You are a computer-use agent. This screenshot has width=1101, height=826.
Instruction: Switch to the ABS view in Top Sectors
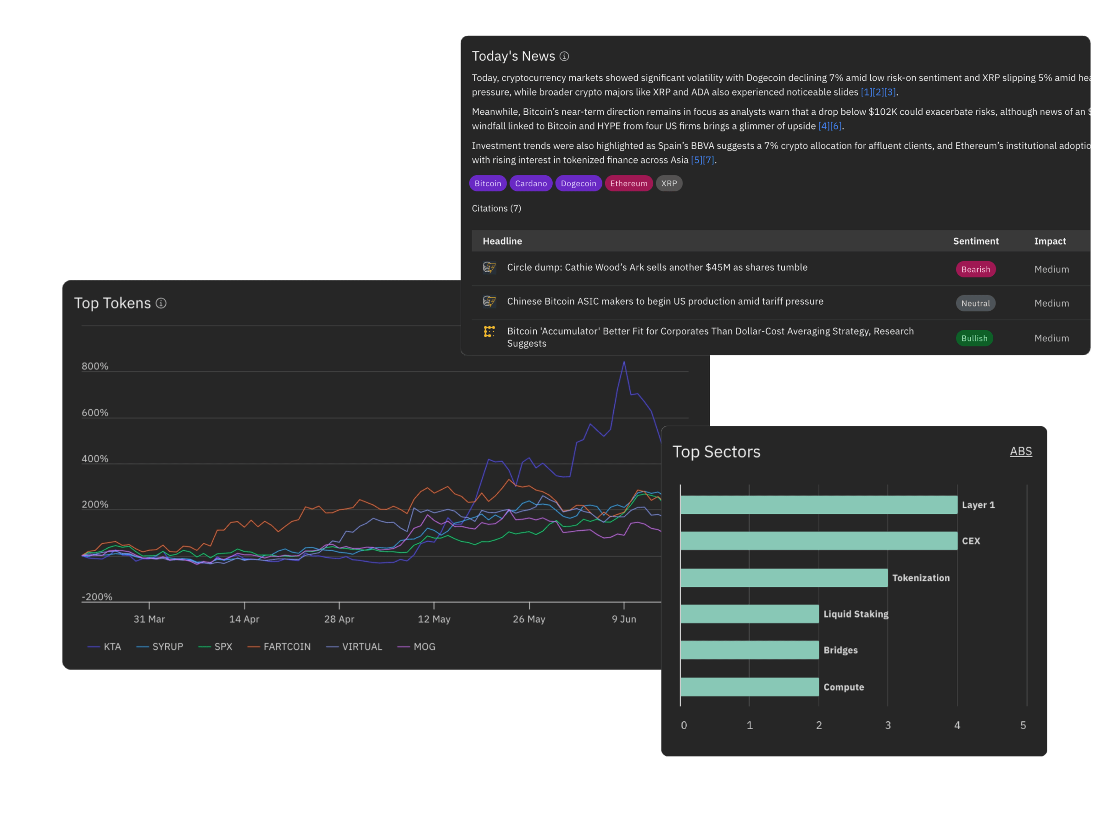pyautogui.click(x=1021, y=451)
